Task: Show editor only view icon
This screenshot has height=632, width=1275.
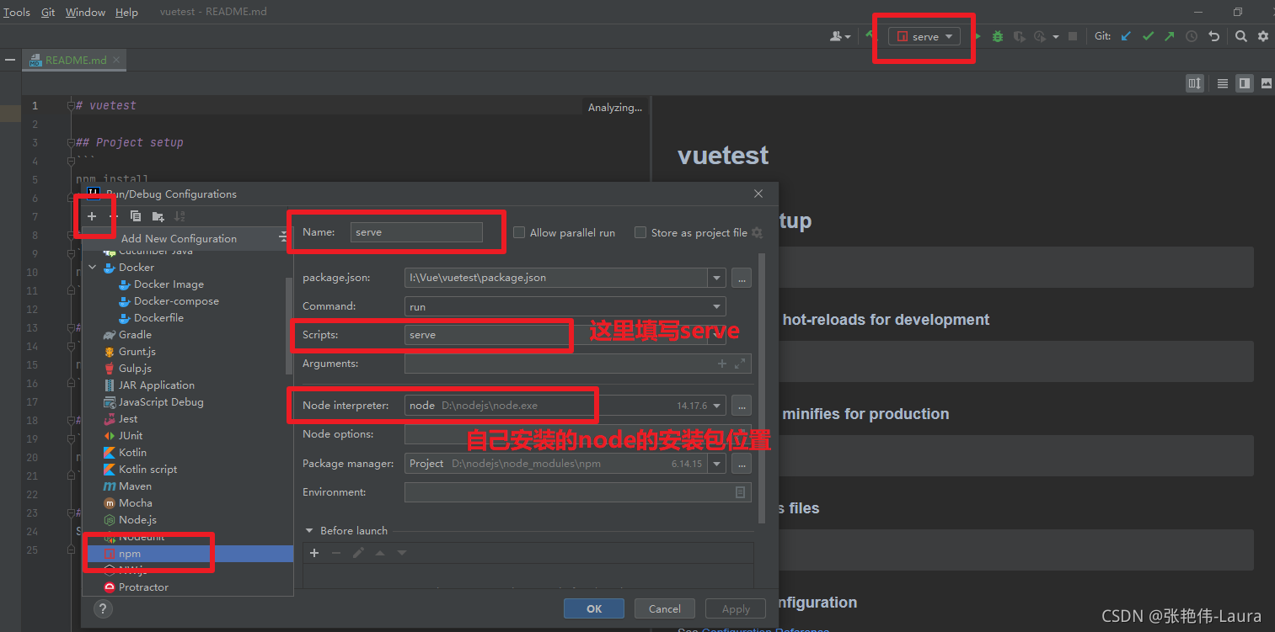Action: [1223, 83]
